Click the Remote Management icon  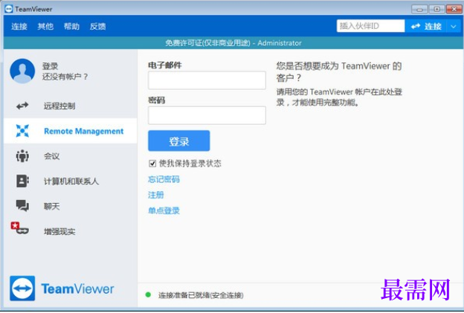(22, 131)
